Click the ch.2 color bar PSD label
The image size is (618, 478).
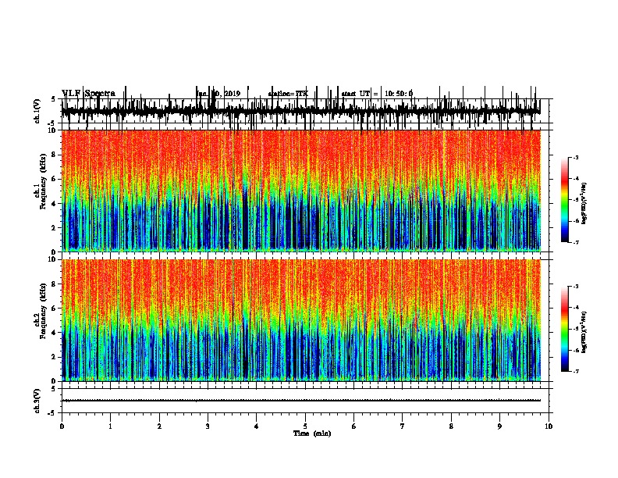click(x=584, y=332)
